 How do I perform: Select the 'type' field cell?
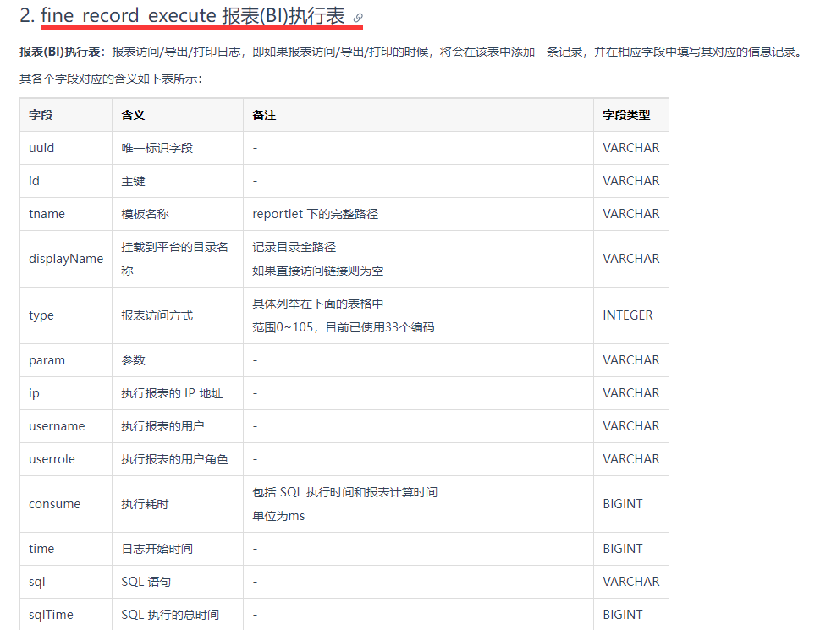click(x=66, y=315)
